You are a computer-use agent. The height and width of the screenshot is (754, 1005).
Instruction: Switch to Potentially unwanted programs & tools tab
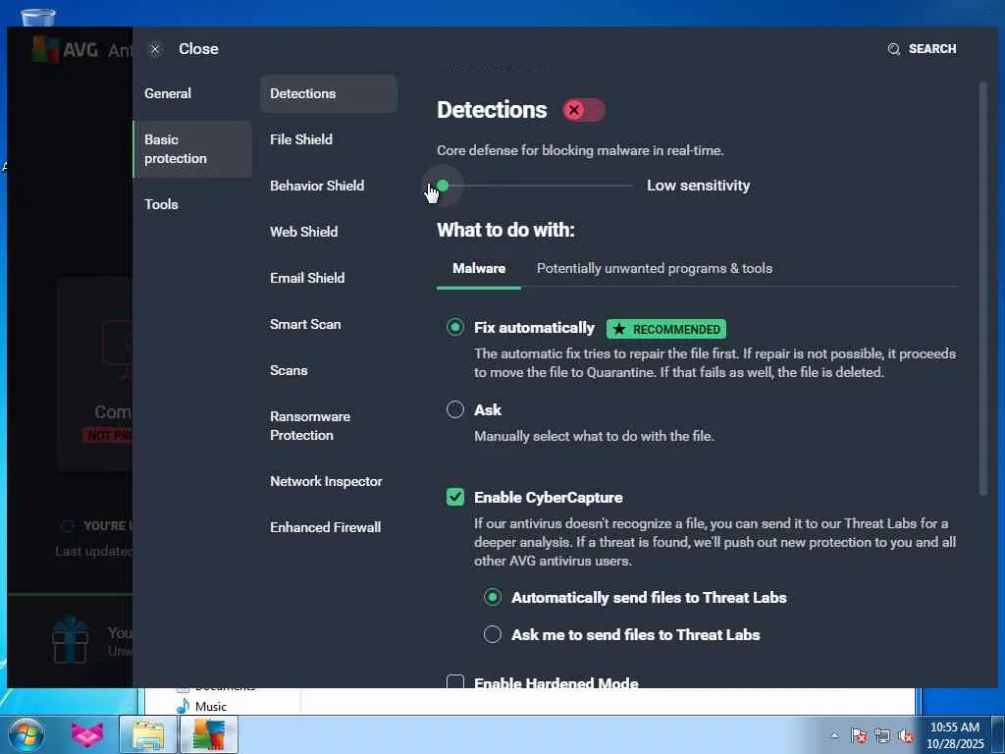655,269
